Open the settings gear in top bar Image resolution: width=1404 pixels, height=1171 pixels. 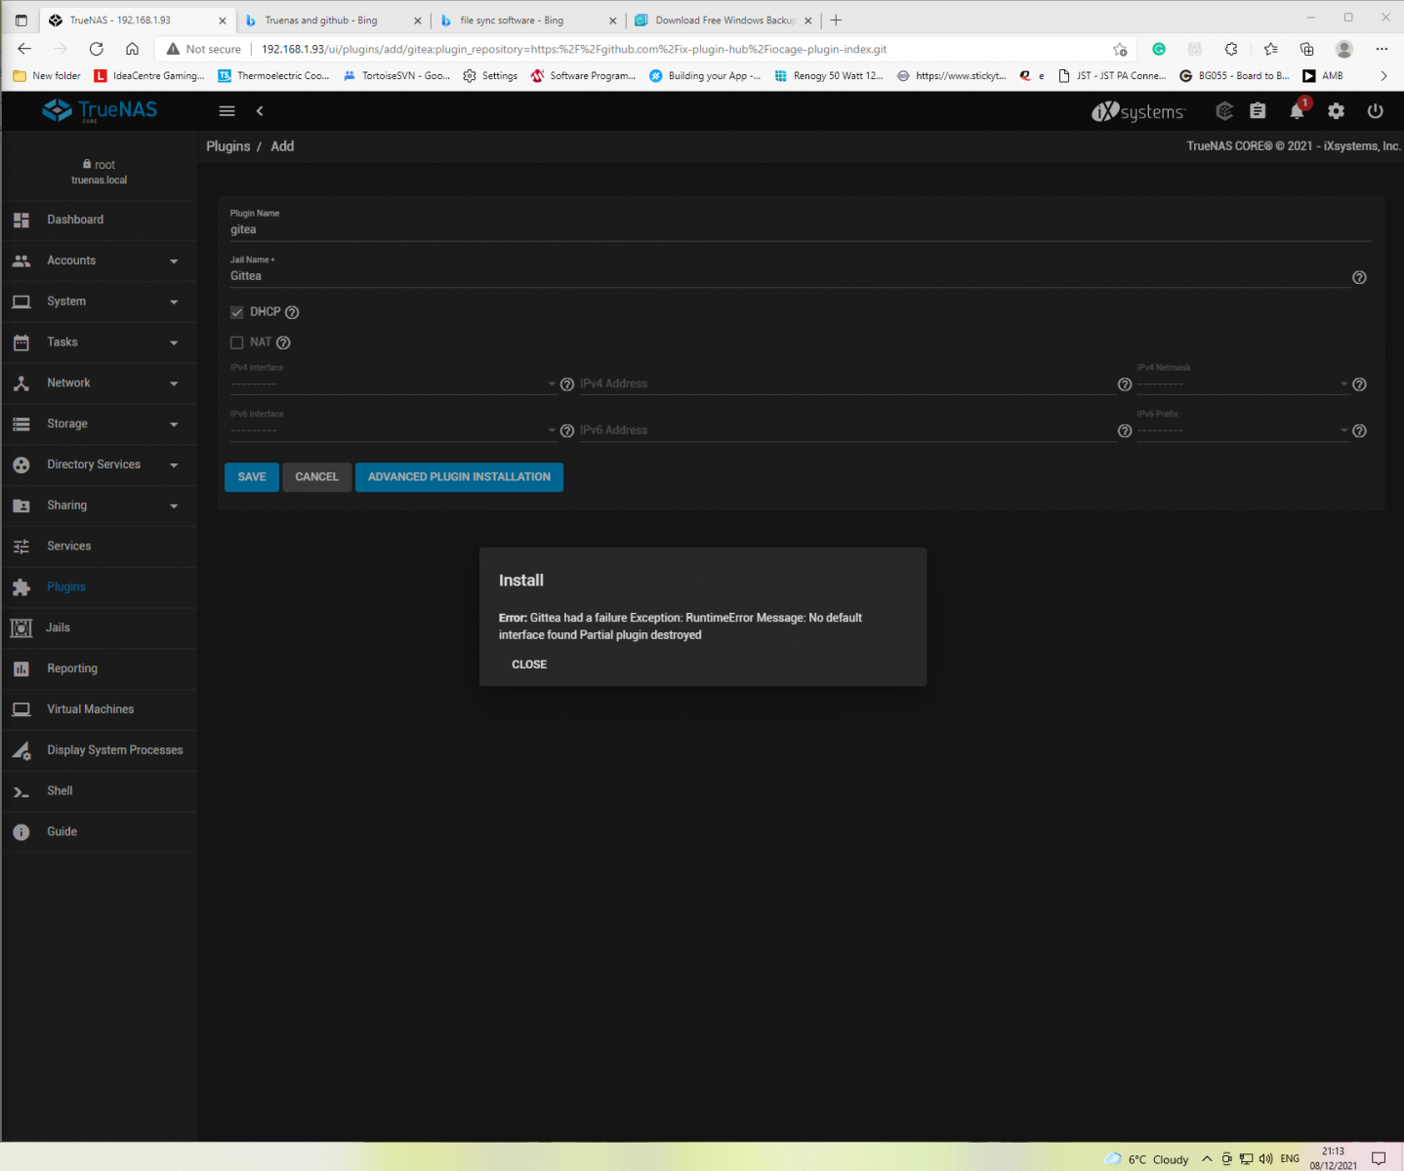click(1336, 111)
